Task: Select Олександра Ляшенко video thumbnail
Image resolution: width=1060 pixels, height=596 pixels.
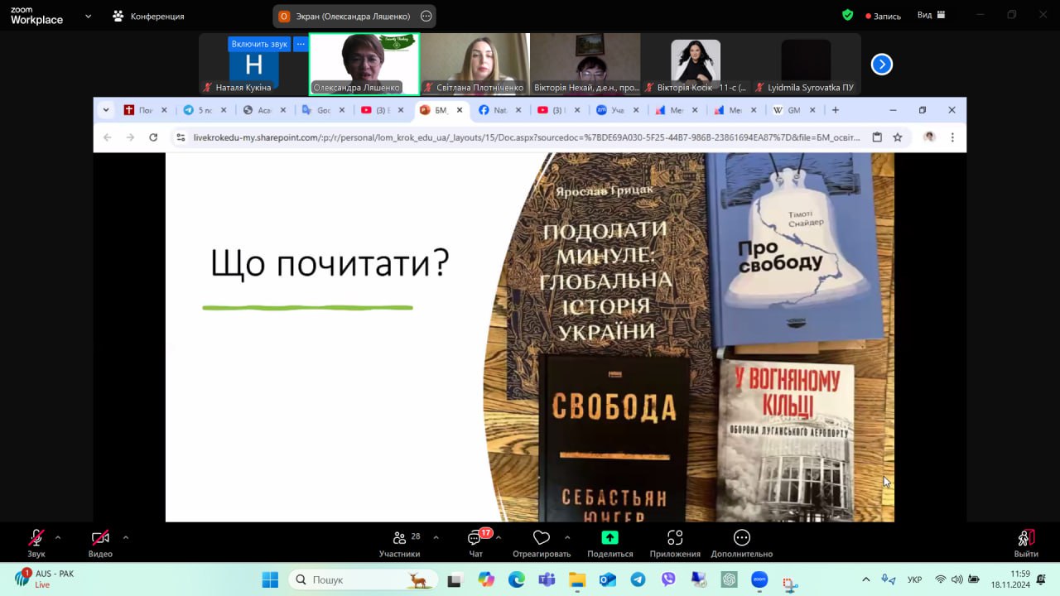Action: pos(364,64)
